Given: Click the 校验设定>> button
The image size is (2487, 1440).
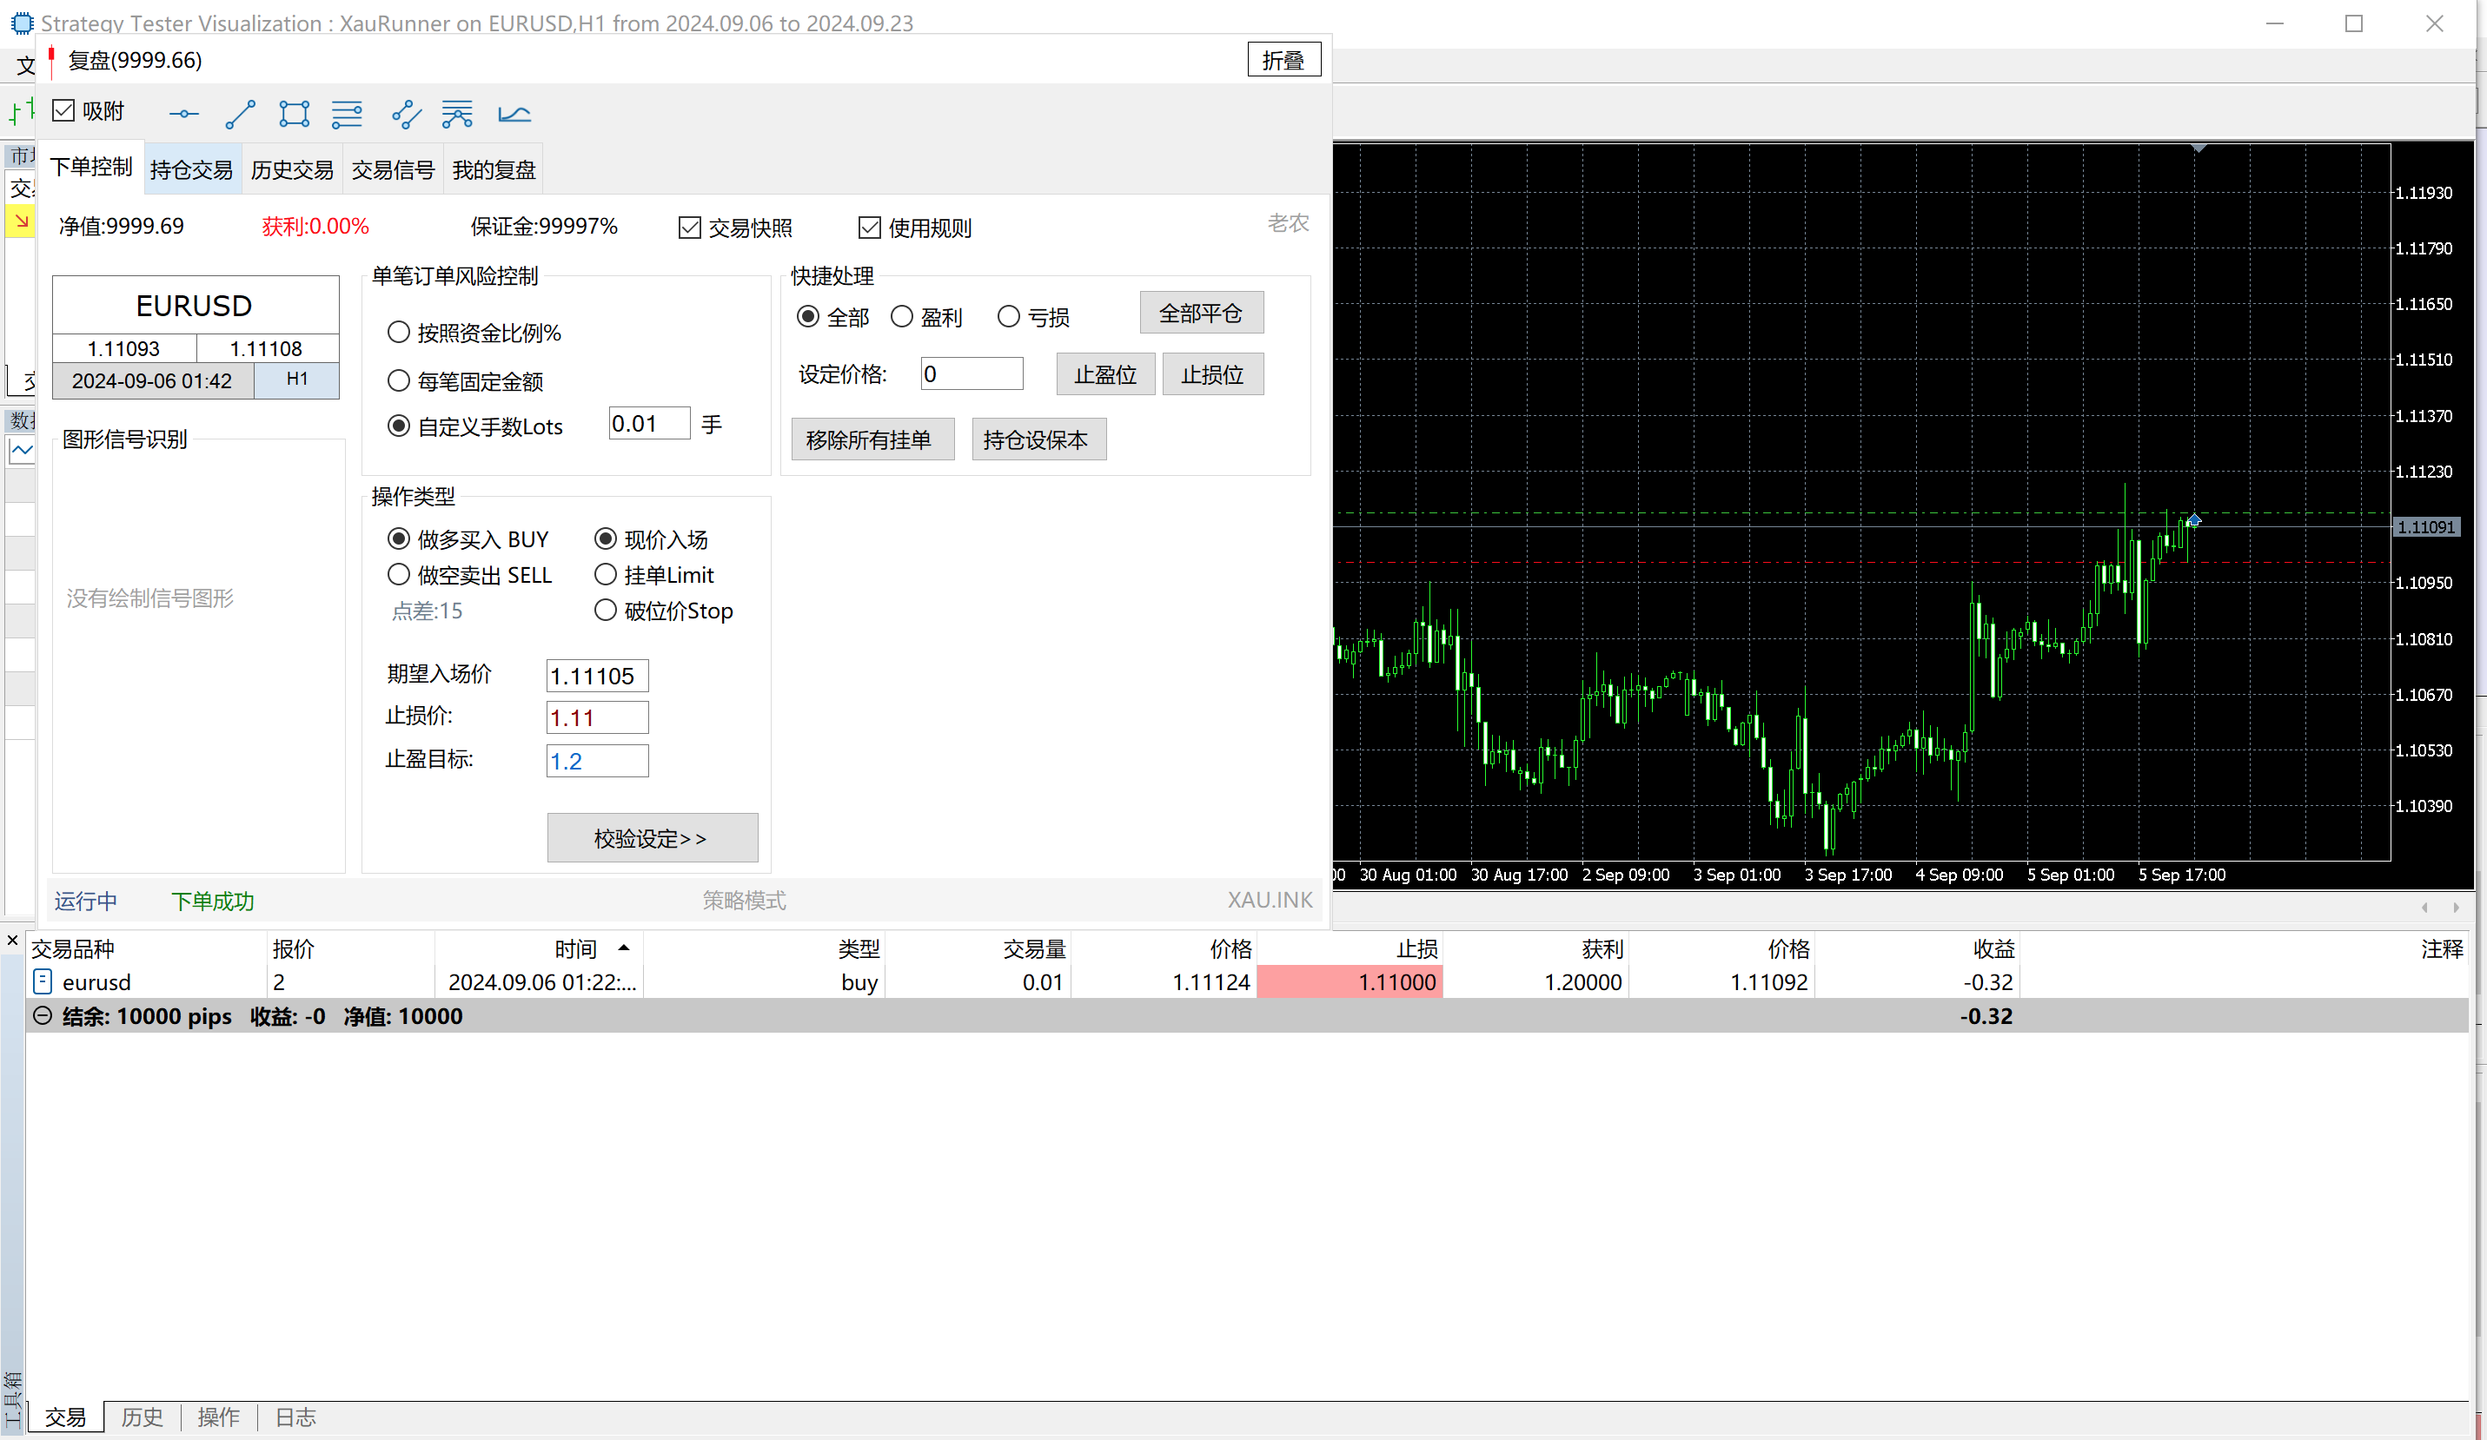Looking at the screenshot, I should coord(652,838).
